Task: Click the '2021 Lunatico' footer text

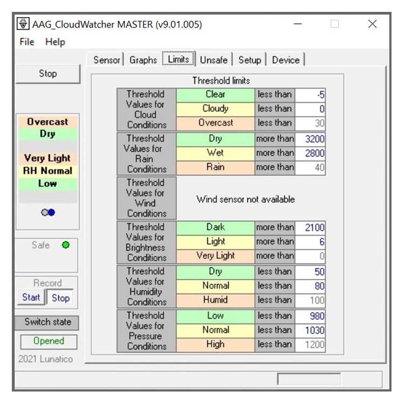Action: pyautogui.click(x=45, y=359)
